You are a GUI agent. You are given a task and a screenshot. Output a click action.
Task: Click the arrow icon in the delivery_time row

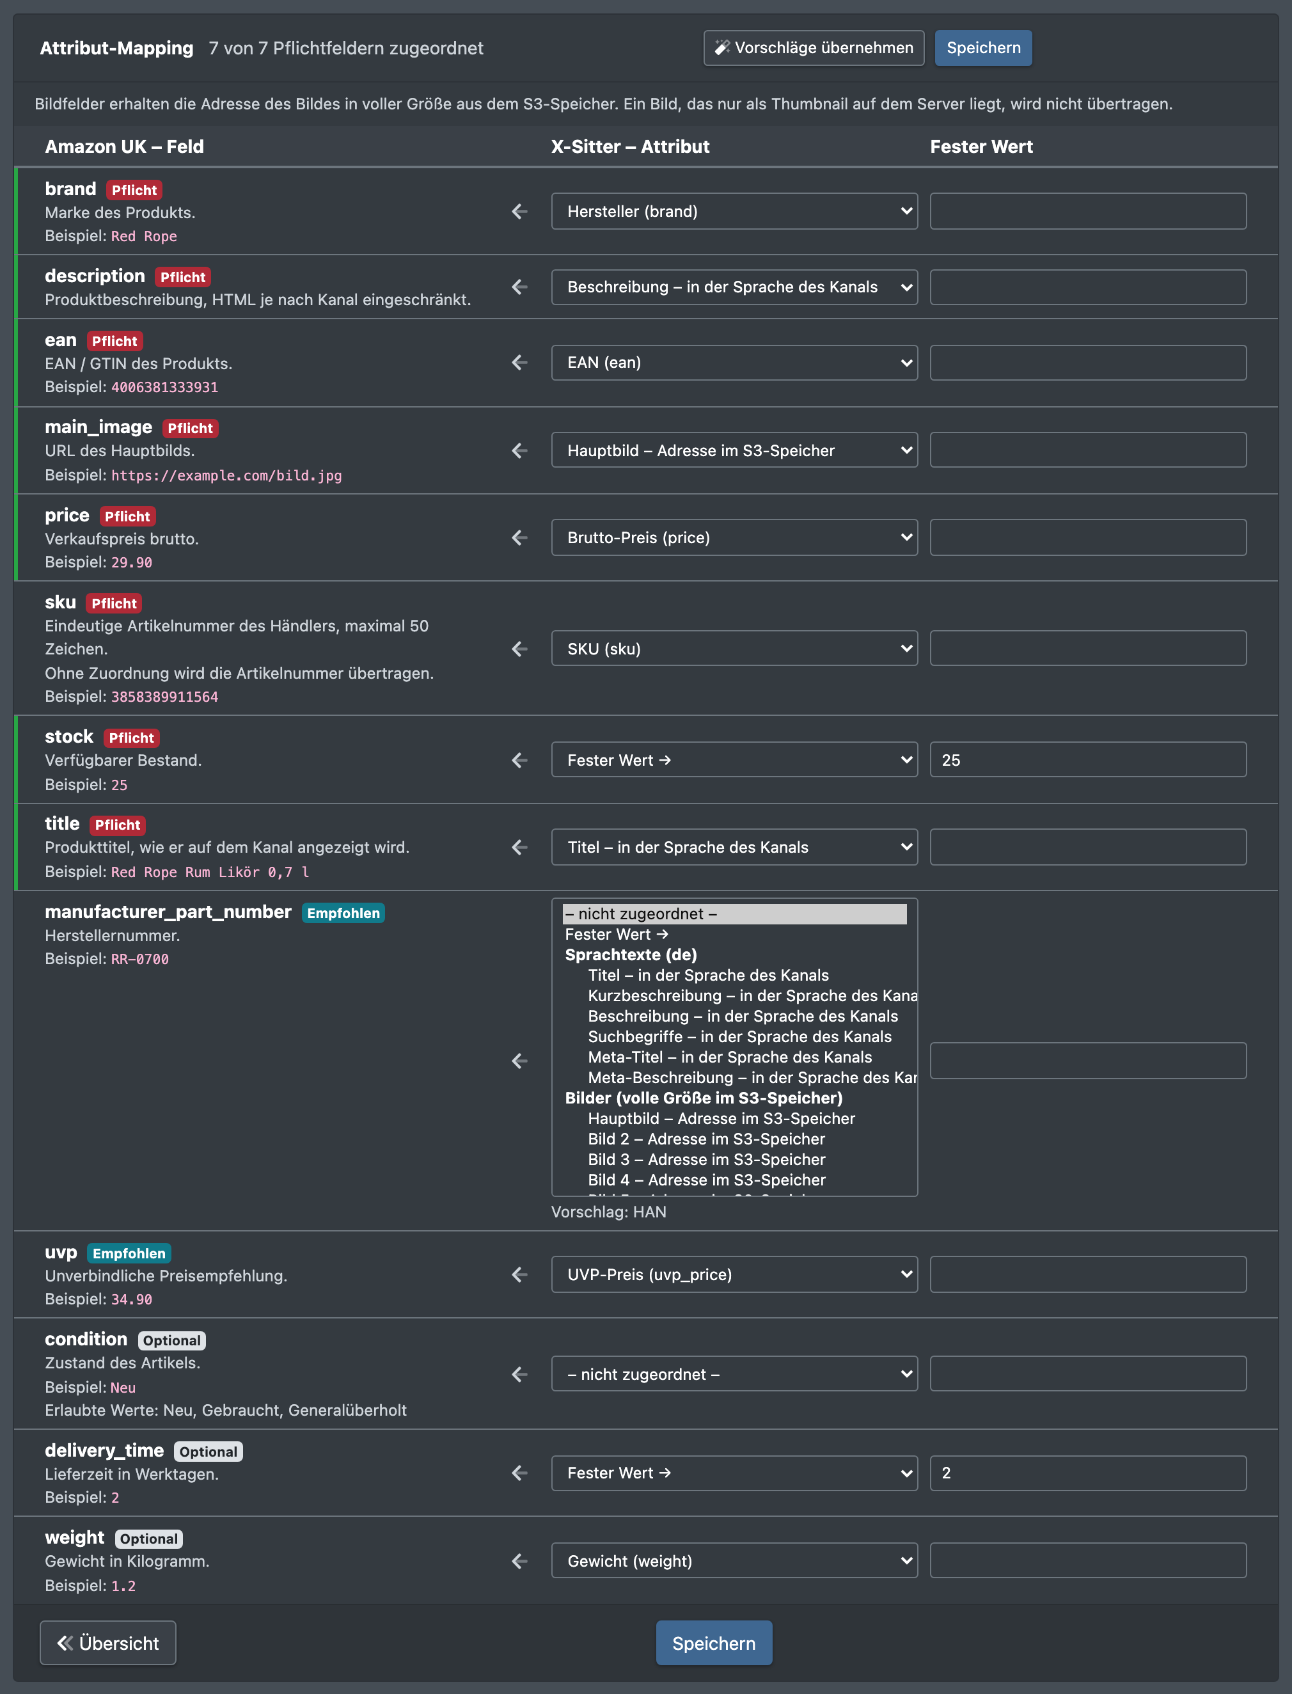(x=520, y=1473)
